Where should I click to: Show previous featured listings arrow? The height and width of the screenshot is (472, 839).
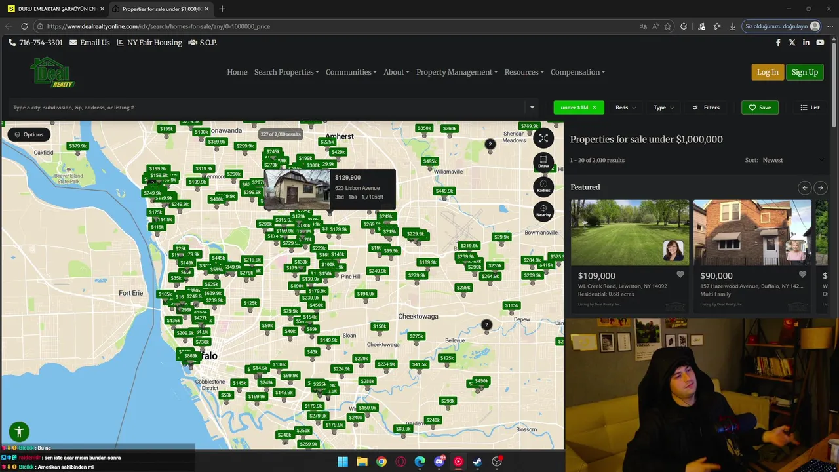(x=805, y=188)
